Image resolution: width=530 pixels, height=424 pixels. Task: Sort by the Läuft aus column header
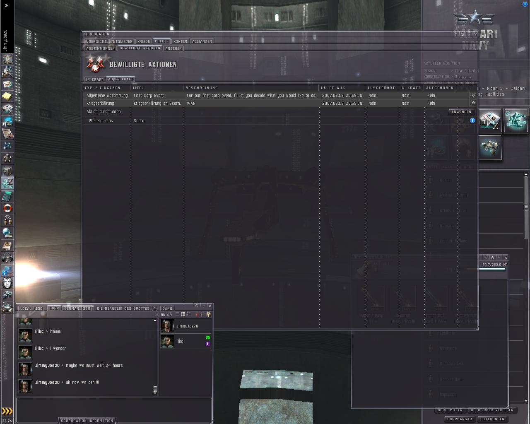tap(342, 88)
